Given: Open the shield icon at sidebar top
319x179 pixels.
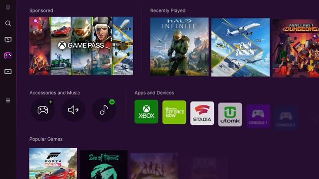Looking at the screenshot, I should click(8, 8).
